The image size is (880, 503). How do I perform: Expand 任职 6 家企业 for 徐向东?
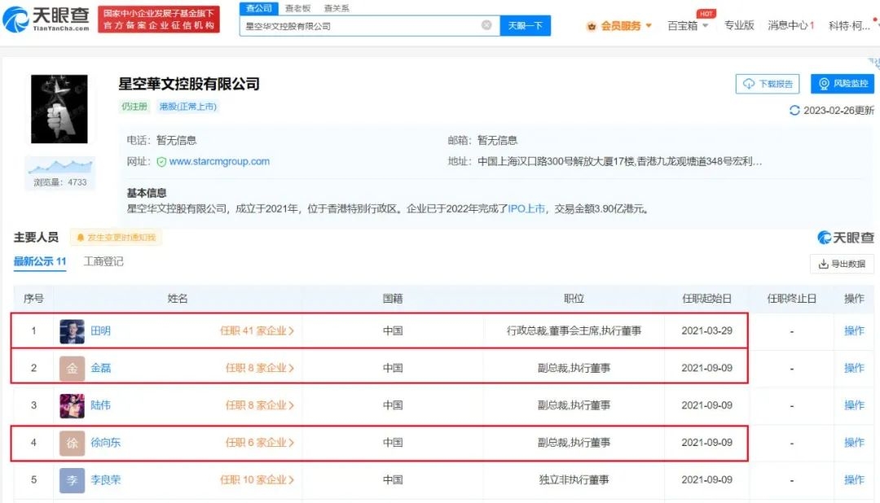click(260, 443)
